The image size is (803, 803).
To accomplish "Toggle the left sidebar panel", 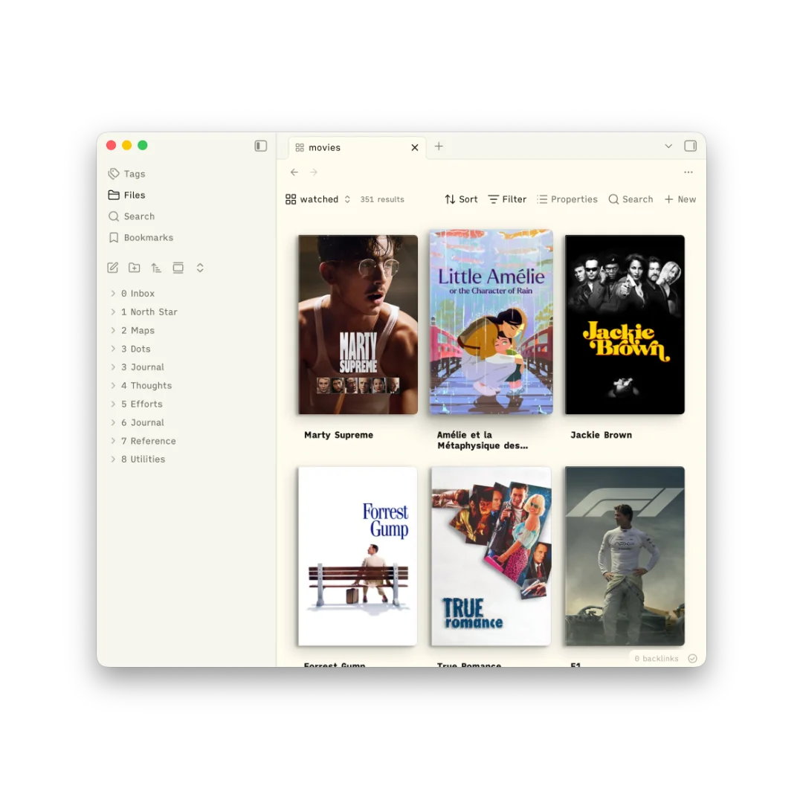I will pyautogui.click(x=261, y=146).
